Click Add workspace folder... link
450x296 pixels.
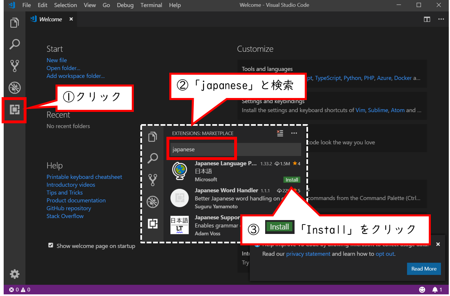point(75,76)
